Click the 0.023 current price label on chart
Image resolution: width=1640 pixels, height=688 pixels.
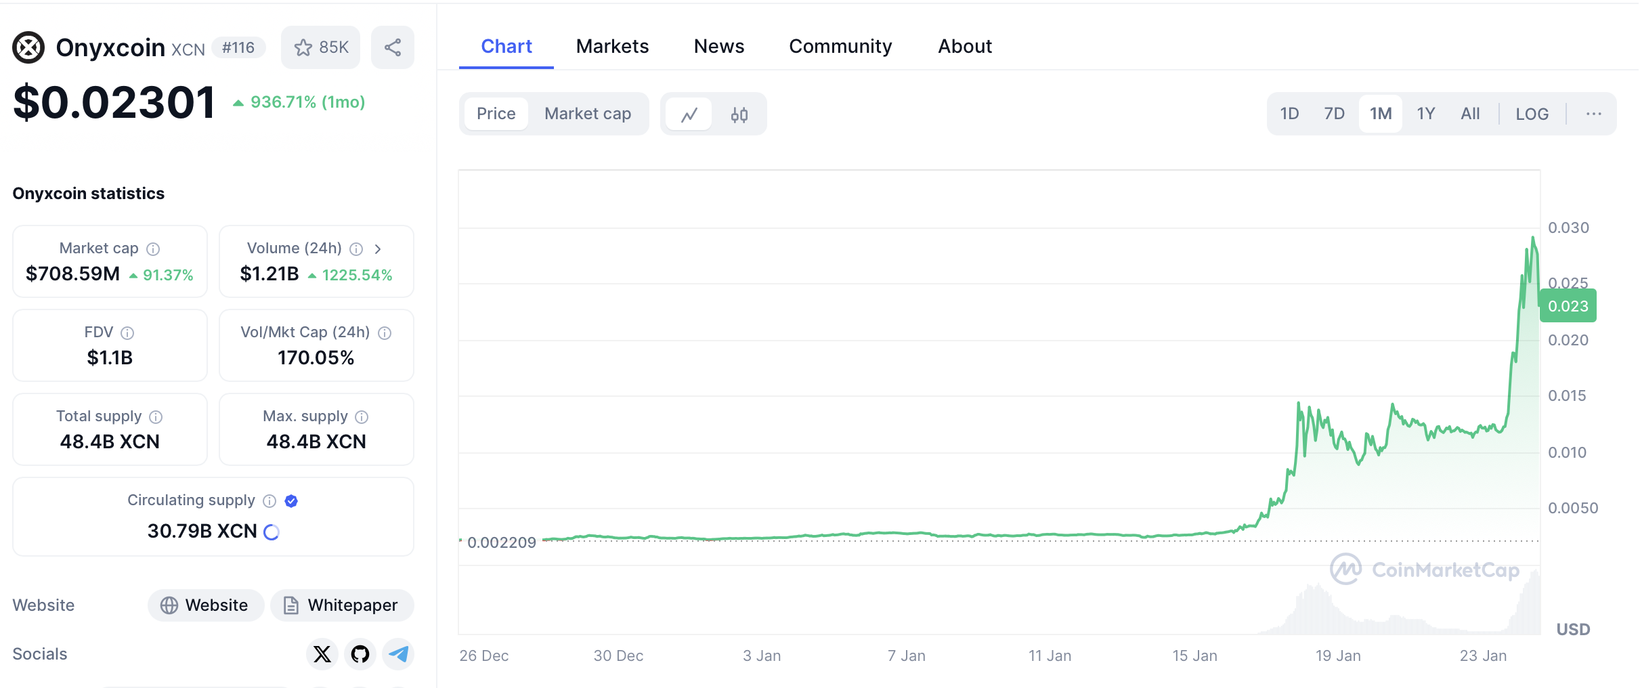pyautogui.click(x=1568, y=306)
